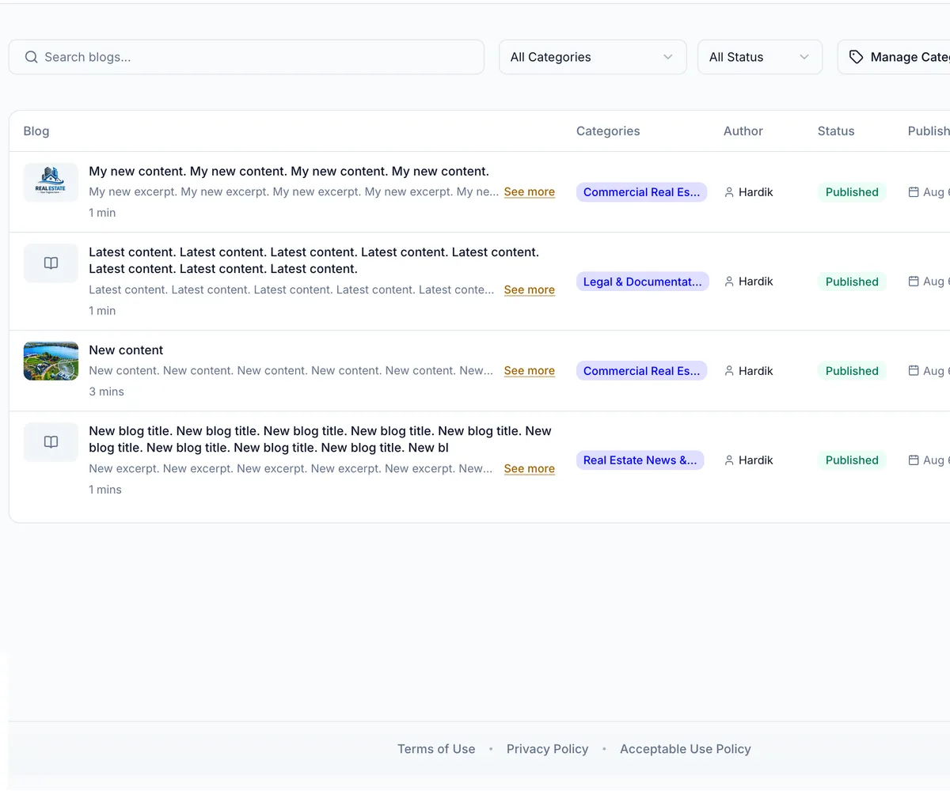Screen dimensions: 950x791
Task: Click See more on My new excerpt row
Action: [x=529, y=192]
